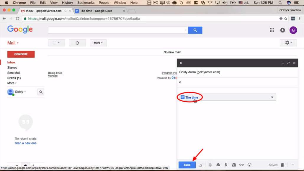Open the Sent Mail folder
This screenshot has width=304, height=171.
[14, 73]
